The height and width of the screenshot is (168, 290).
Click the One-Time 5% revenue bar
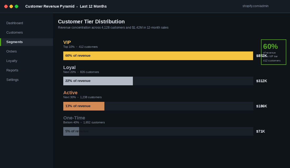point(71,131)
